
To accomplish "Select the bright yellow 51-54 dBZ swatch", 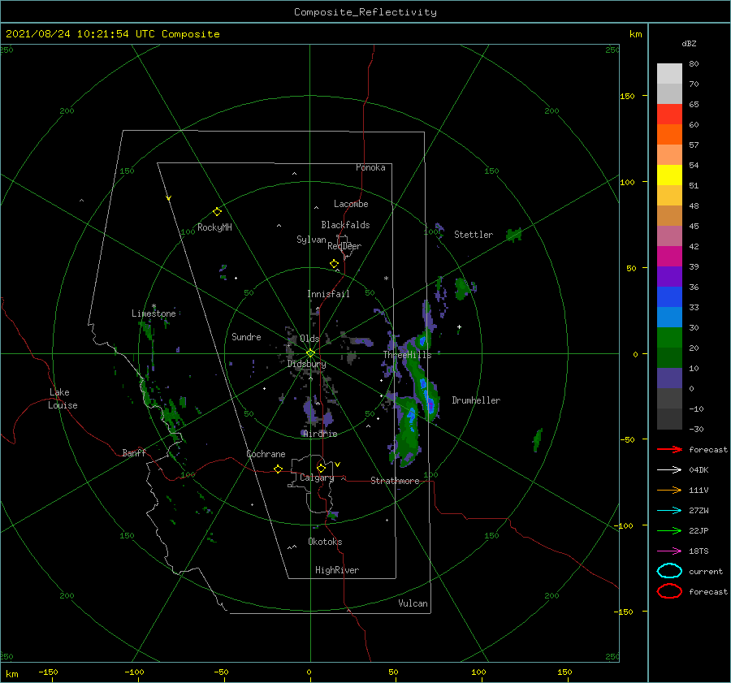I will click(x=669, y=175).
